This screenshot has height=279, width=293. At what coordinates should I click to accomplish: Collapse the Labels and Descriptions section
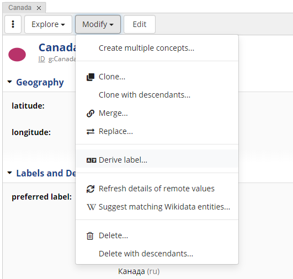coord(9,173)
